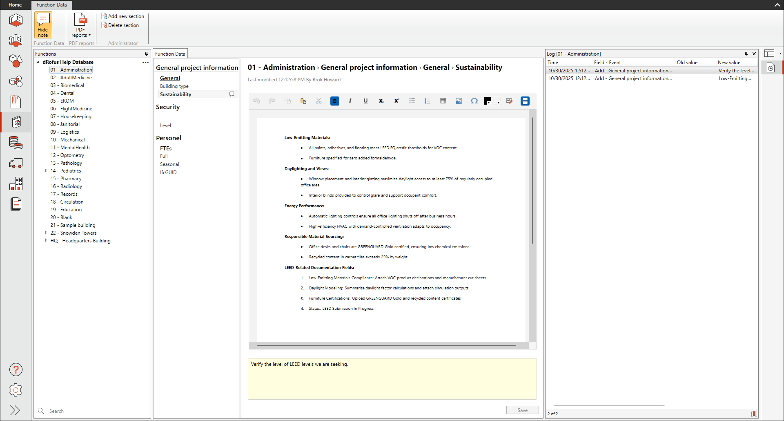The height and width of the screenshot is (421, 784).
Task: Insert a special character with Omega icon
Action: (x=474, y=101)
